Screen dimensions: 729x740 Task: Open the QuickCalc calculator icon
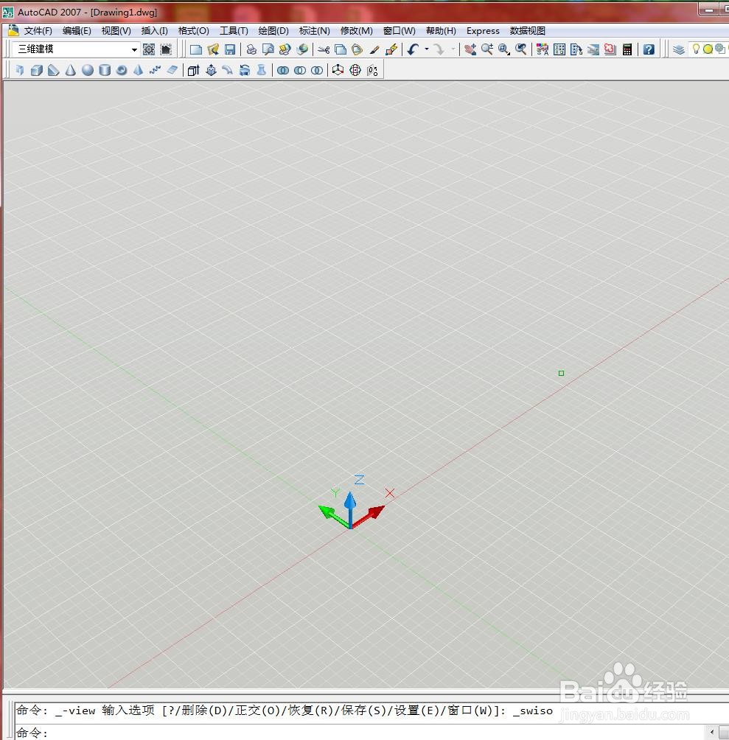tap(627, 49)
